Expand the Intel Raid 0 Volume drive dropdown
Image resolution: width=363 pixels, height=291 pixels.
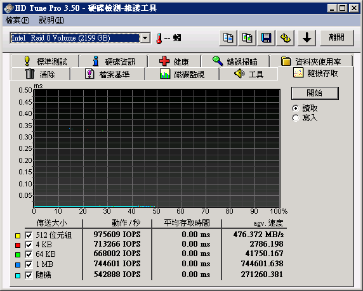tap(145, 38)
